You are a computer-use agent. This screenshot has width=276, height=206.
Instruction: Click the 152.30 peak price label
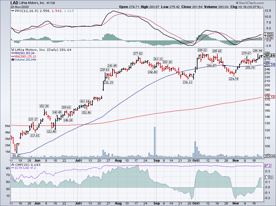coord(44,106)
